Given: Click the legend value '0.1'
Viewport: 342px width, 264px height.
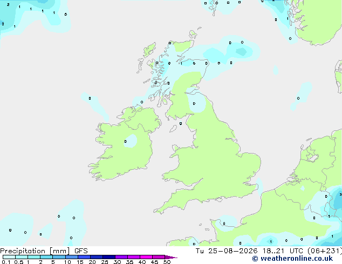Looking at the screenshot, I should 6,262.
